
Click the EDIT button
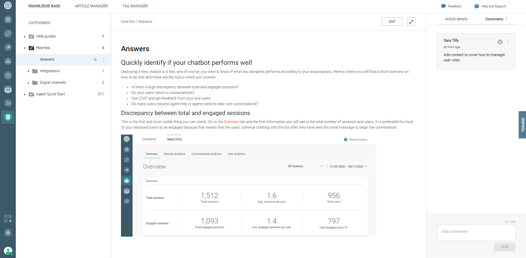tap(392, 22)
